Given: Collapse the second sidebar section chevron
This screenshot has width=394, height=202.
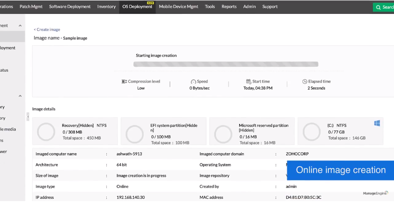Looking at the screenshot, I should [20, 96].
